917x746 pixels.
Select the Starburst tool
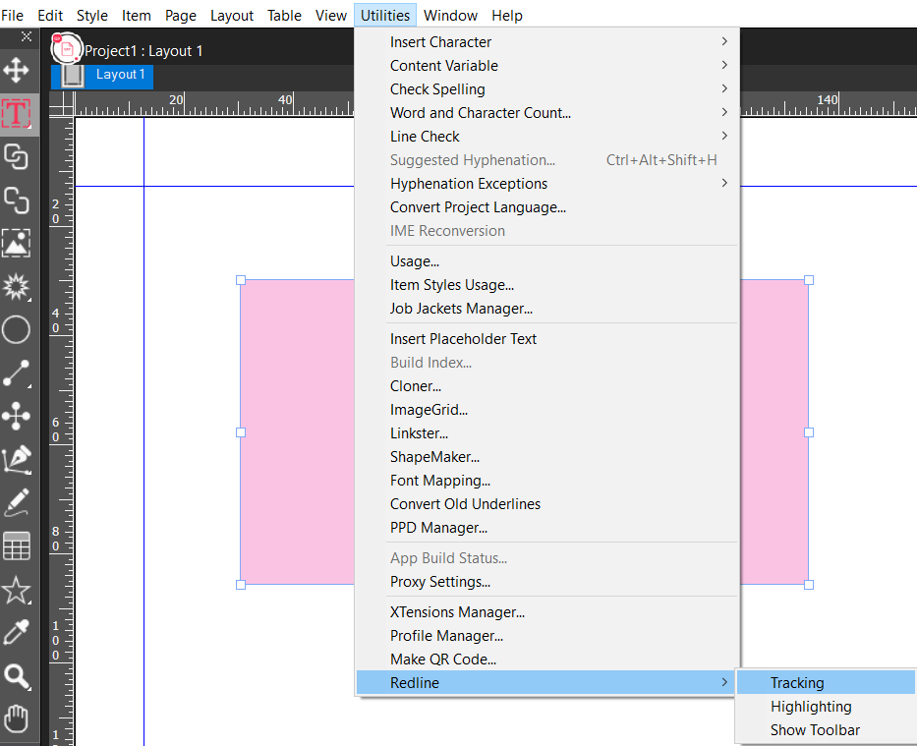[x=17, y=286]
